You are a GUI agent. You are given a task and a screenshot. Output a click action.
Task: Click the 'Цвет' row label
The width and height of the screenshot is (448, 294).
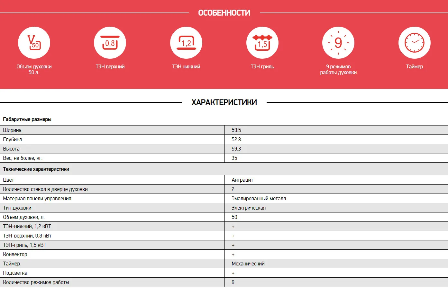coord(9,180)
